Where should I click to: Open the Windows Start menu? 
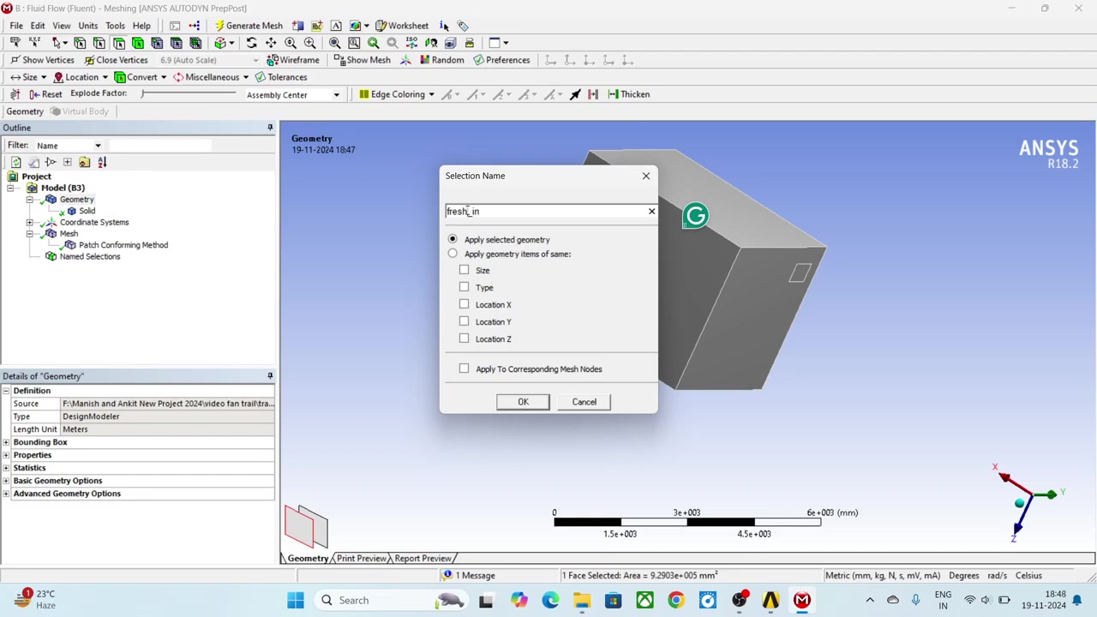pyautogui.click(x=296, y=600)
